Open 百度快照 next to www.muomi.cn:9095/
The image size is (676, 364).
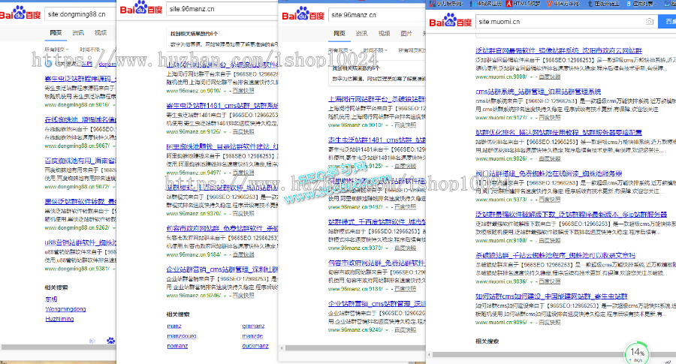pos(550,323)
